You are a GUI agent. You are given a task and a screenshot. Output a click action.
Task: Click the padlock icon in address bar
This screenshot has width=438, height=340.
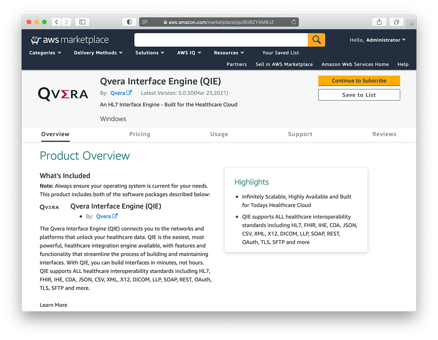pos(165,22)
